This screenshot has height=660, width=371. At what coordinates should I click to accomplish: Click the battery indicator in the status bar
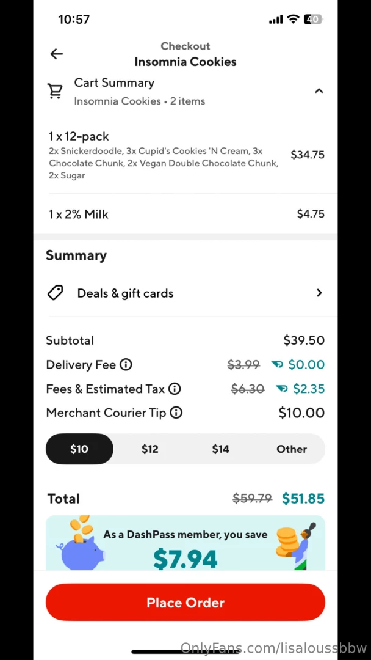click(313, 19)
